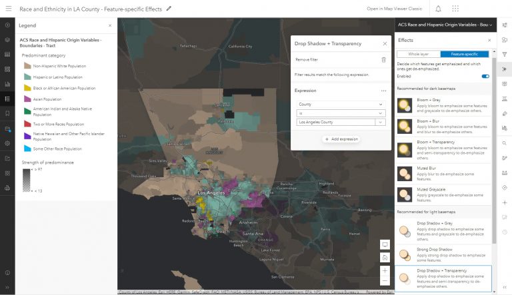Click the home default extent button
The width and height of the screenshot is (512, 295).
pyautogui.click(x=385, y=258)
